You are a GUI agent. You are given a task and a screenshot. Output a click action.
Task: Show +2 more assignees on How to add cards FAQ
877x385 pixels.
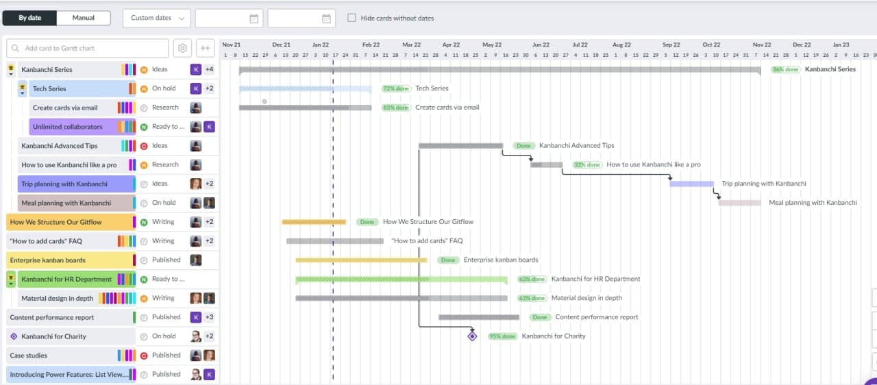click(x=210, y=241)
